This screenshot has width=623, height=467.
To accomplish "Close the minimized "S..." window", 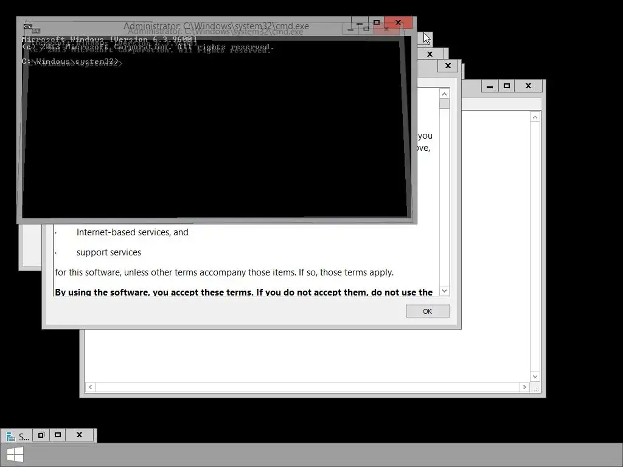I will (x=79, y=435).
